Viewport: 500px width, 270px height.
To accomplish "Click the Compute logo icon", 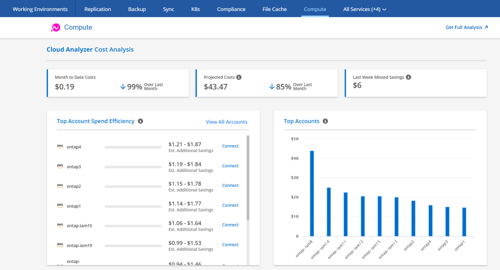I will point(55,27).
